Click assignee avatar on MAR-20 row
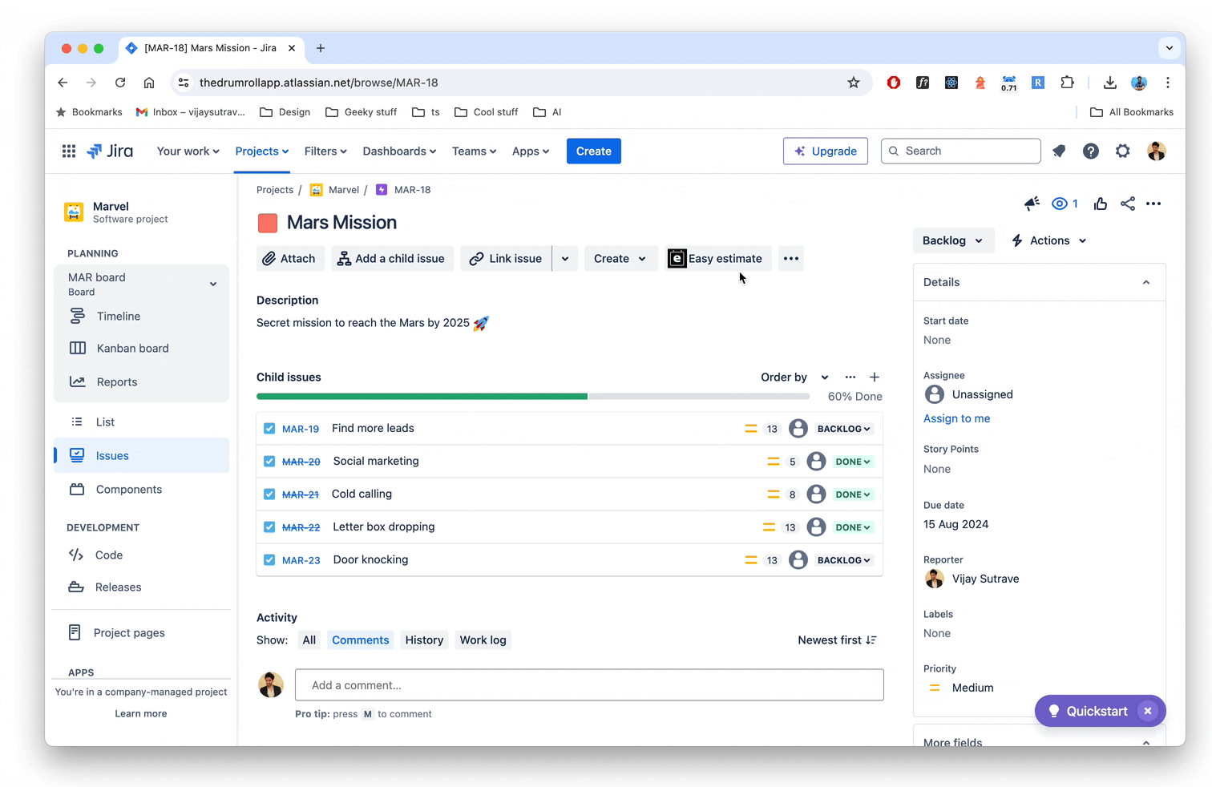Viewport: 1212px width, 787px height. pos(816,462)
